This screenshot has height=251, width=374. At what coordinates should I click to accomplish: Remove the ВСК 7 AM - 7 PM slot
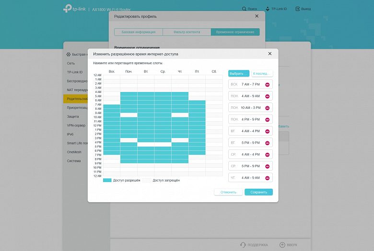pyautogui.click(x=268, y=85)
